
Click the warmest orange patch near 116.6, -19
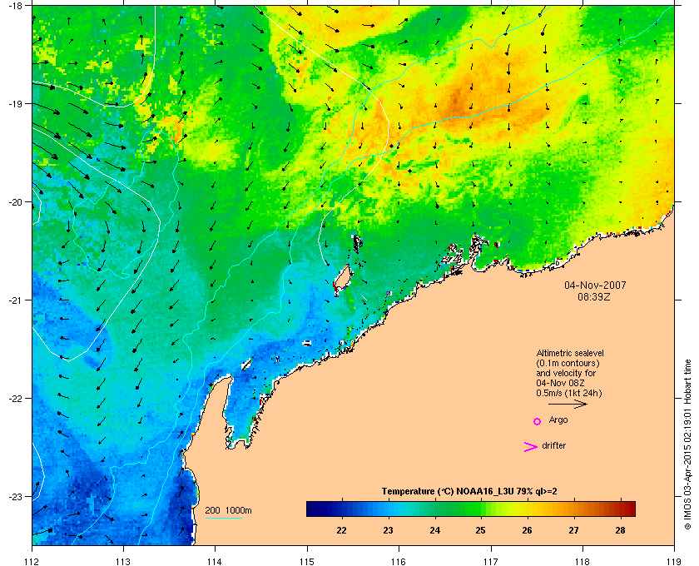coord(456,100)
